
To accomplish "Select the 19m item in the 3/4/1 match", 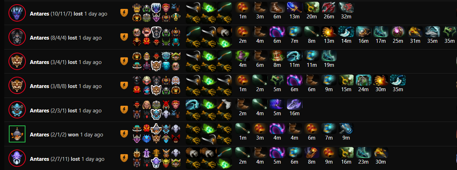I will pos(329,56).
